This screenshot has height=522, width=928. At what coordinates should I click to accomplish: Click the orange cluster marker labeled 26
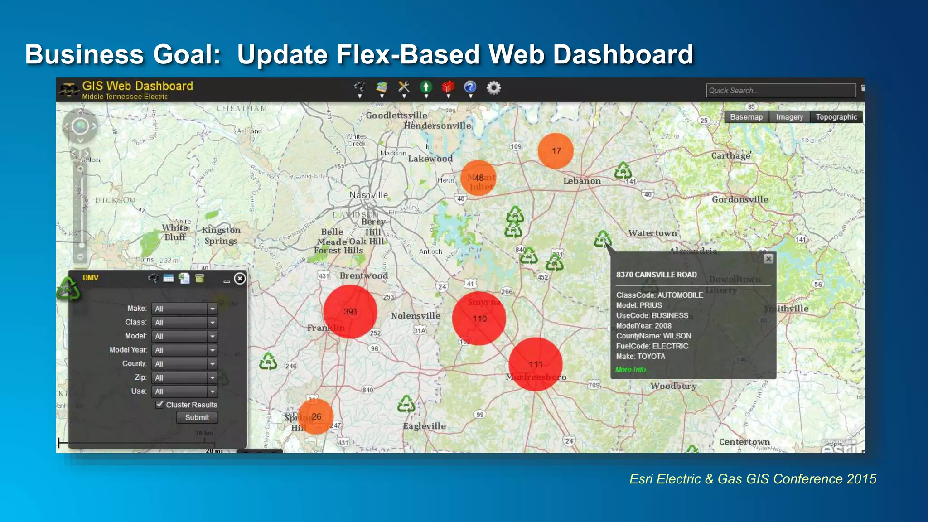click(316, 416)
